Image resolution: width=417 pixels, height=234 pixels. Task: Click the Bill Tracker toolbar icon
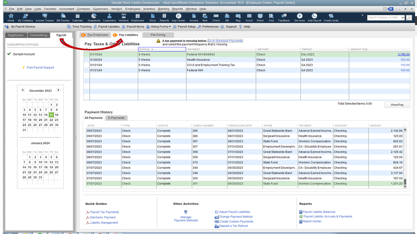click(63, 17)
